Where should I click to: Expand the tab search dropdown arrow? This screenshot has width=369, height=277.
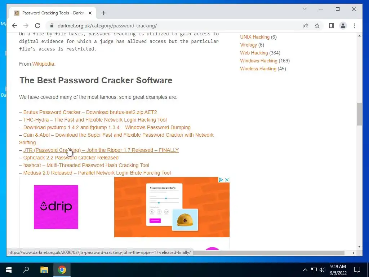pos(304,9)
